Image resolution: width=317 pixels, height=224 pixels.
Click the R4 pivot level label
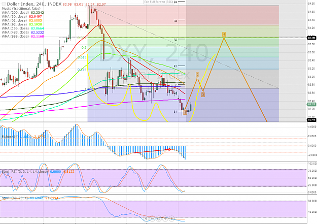(175, 2)
